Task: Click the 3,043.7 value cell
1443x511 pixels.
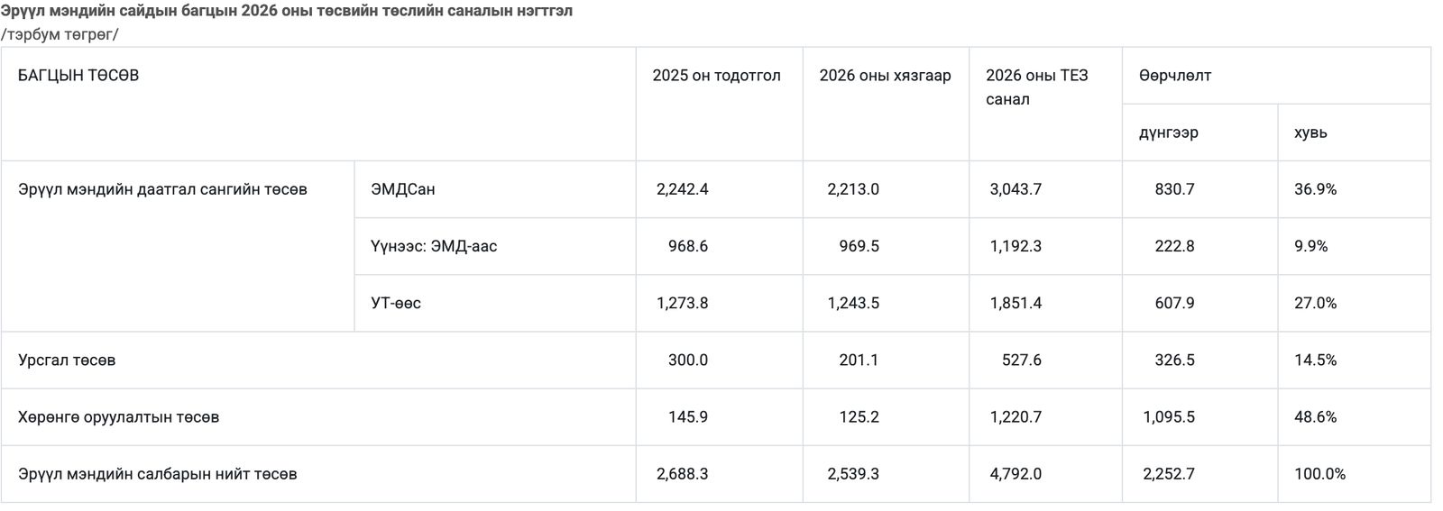Action: pyautogui.click(x=1016, y=189)
